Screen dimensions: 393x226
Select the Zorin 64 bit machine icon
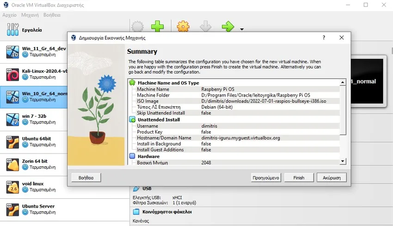coord(12,165)
